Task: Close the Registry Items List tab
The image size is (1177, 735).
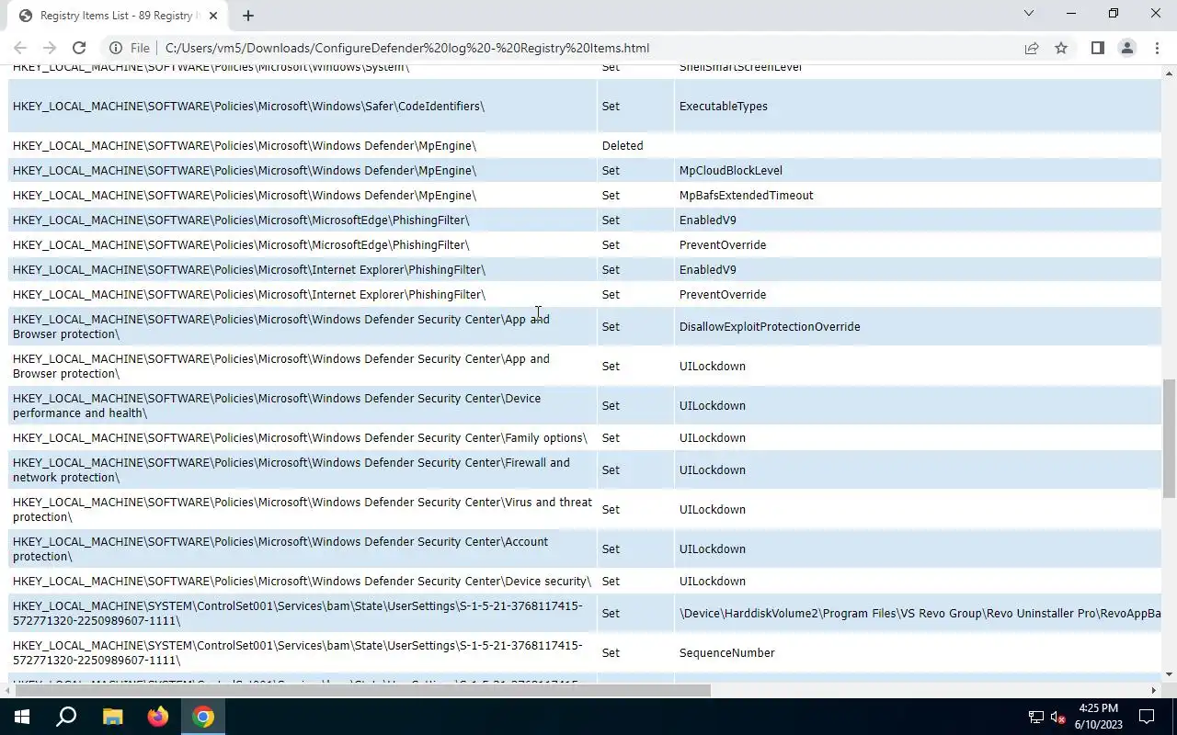Action: tap(213, 16)
